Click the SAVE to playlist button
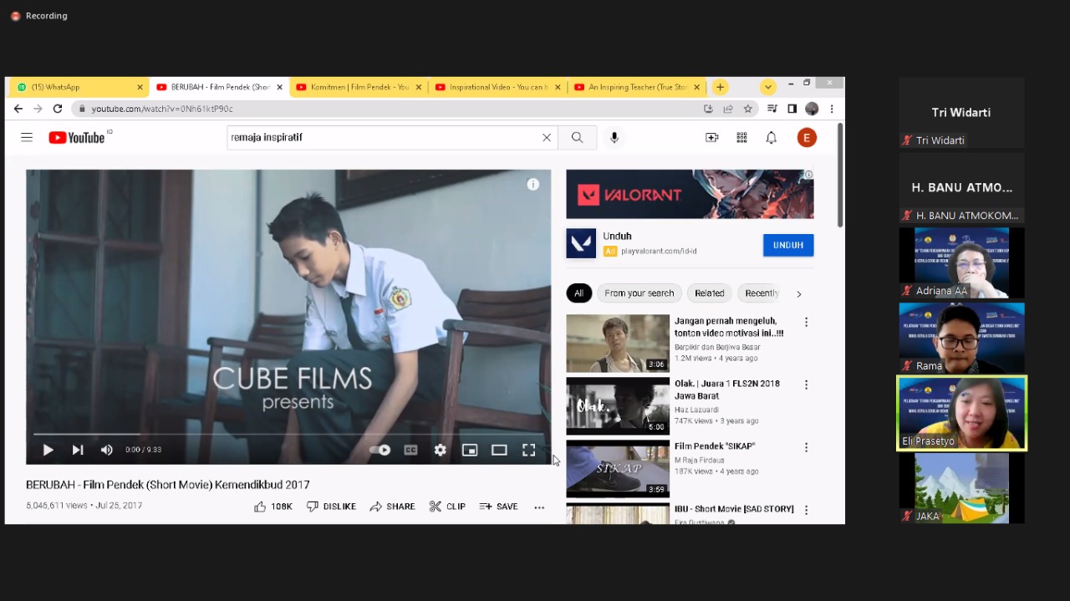This screenshot has width=1070, height=601. (x=498, y=507)
